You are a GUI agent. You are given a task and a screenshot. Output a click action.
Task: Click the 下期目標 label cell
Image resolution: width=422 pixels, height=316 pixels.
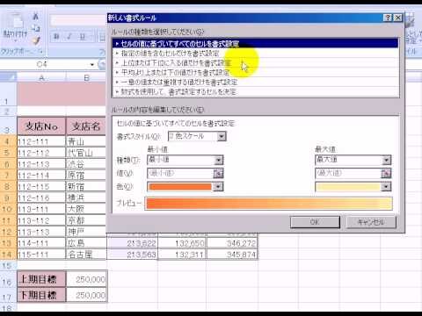tap(41, 295)
